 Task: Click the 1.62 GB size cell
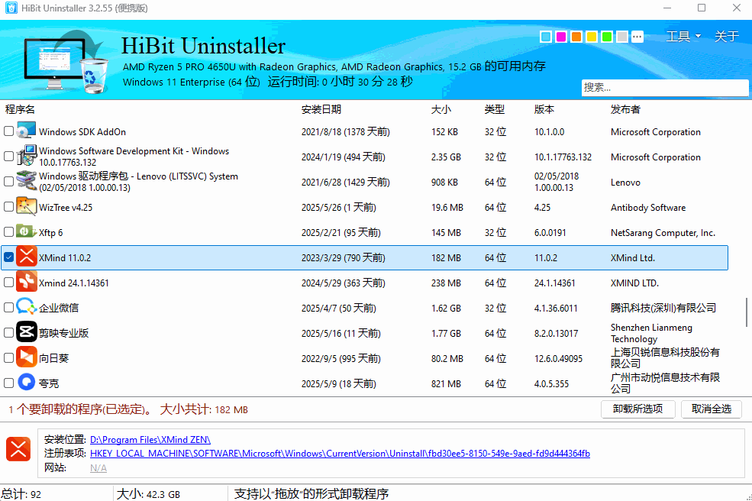(x=446, y=308)
